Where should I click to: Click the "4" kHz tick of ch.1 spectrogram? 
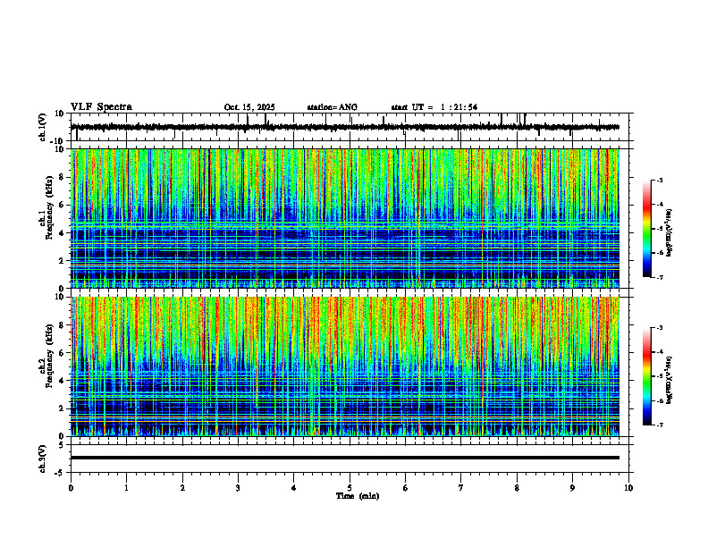coord(62,233)
